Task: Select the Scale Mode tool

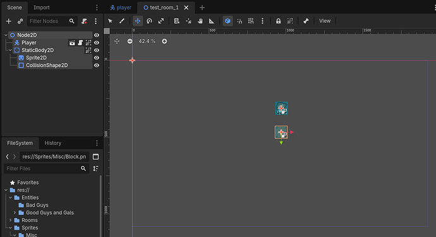Action: [161, 21]
